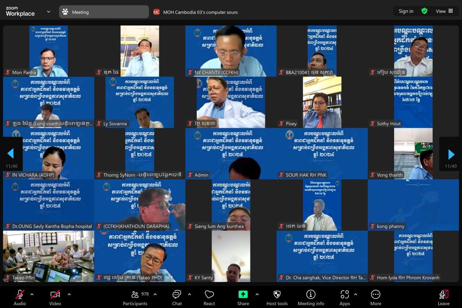Open the View layout menu
This screenshot has width=462, height=308.
(x=444, y=11)
